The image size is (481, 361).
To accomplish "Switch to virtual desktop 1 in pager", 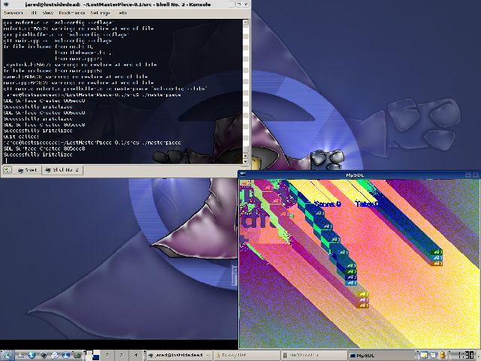I will [92, 355].
